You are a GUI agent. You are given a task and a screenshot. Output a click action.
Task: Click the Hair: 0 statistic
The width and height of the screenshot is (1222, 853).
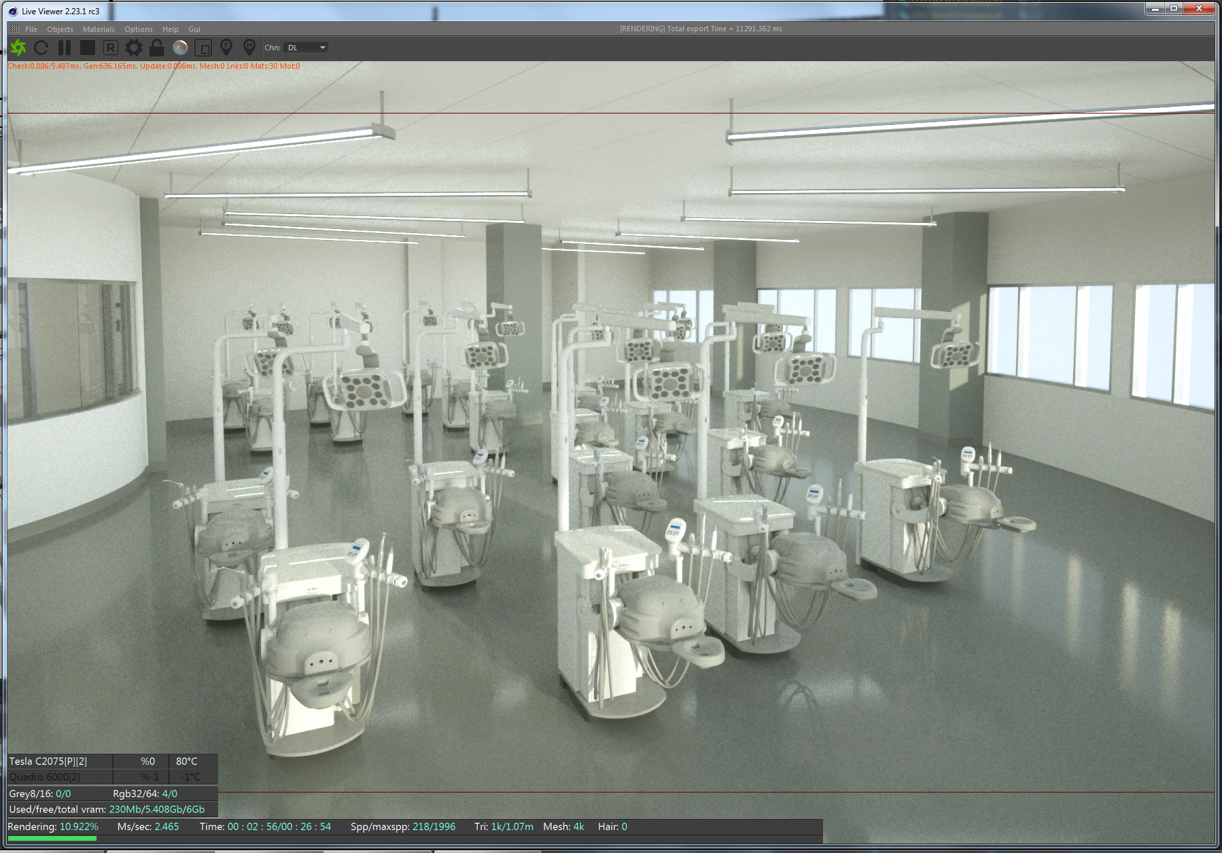tap(612, 826)
